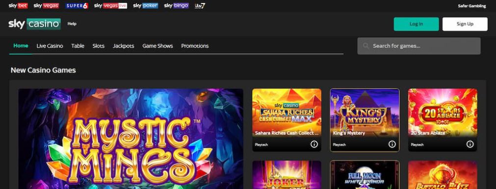Click Playtech label under King's Mystery
496x189 pixels.
point(339,144)
